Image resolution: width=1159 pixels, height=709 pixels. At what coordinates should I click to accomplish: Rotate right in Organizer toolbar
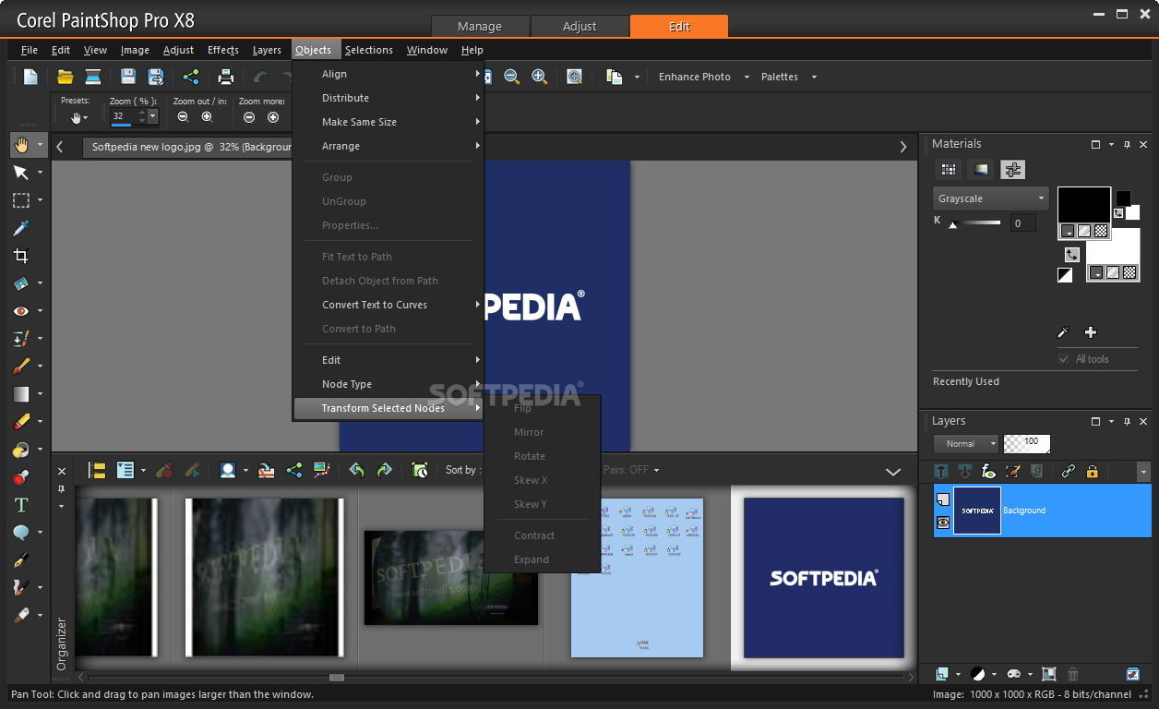[384, 470]
